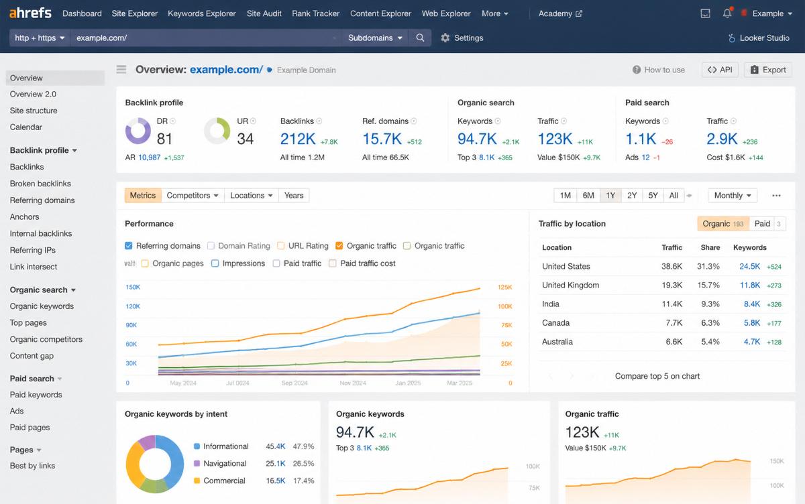Screen dimensions: 805x504
Task: Click the keywords by intent donut chart
Action: (155, 464)
